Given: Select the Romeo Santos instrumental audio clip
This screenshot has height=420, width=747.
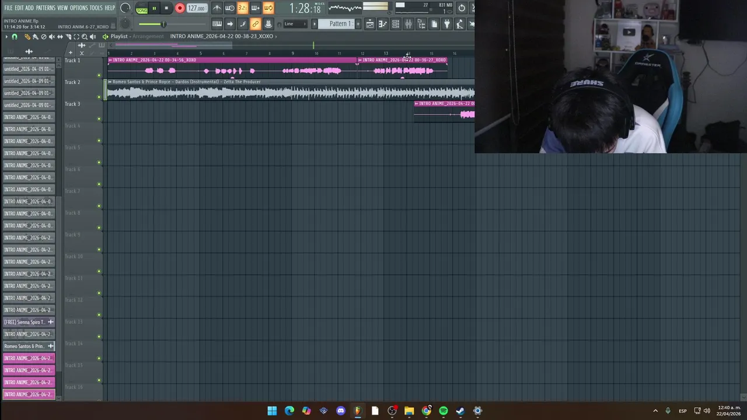Looking at the screenshot, I should point(291,90).
